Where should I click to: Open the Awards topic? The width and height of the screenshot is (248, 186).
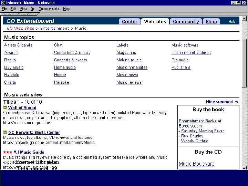click(x=11, y=52)
